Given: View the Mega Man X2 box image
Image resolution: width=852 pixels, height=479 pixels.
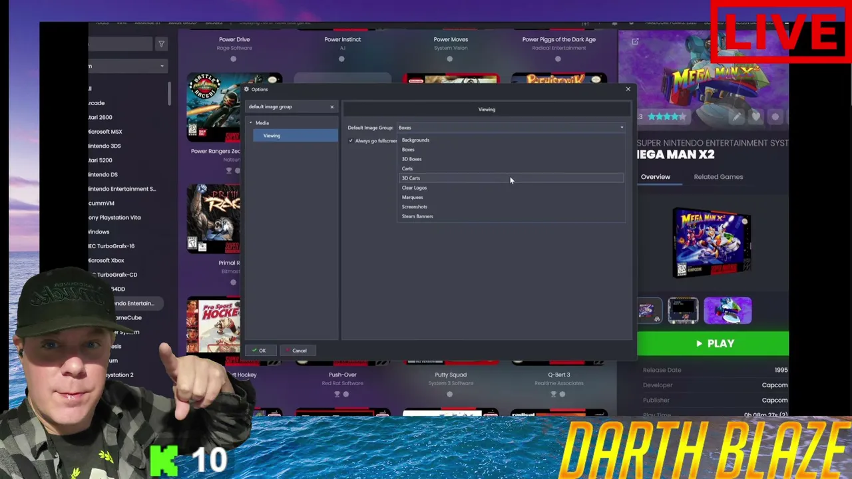Looking at the screenshot, I should [712, 242].
